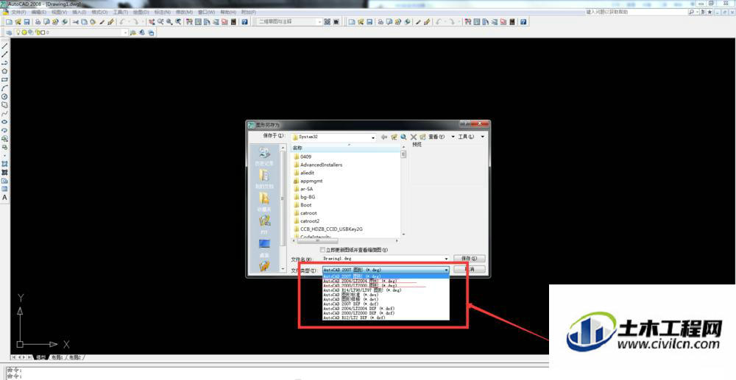Image resolution: width=736 pixels, height=380 pixels.
Task: Choose AutoCAD R12/LT2 DXF (*.dxf) option
Action: tap(386, 318)
